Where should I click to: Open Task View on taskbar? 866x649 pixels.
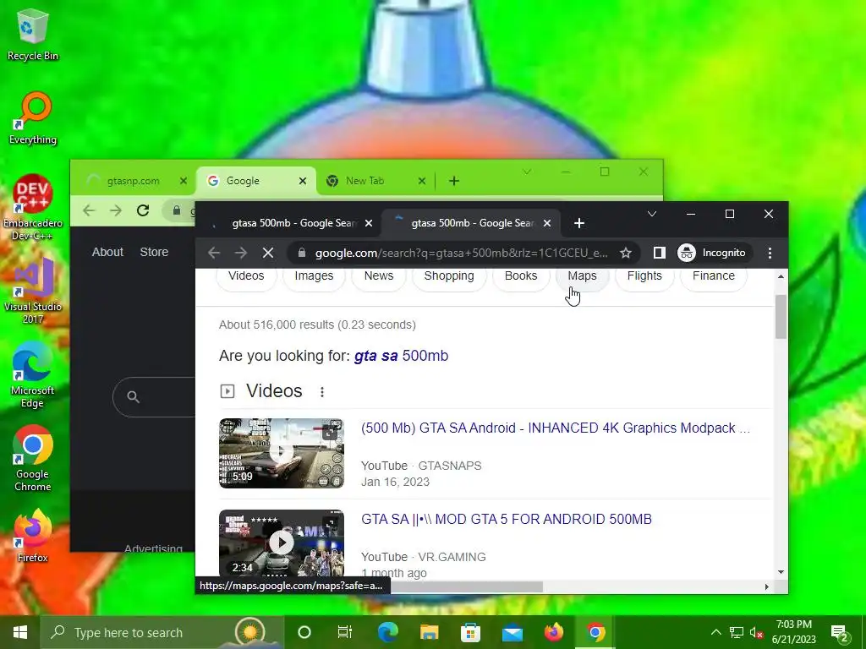coord(345,632)
